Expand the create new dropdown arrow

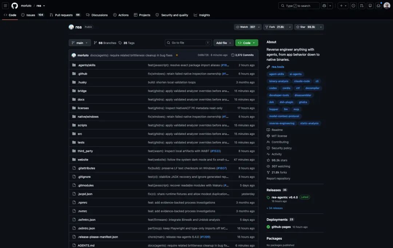click(346, 5)
